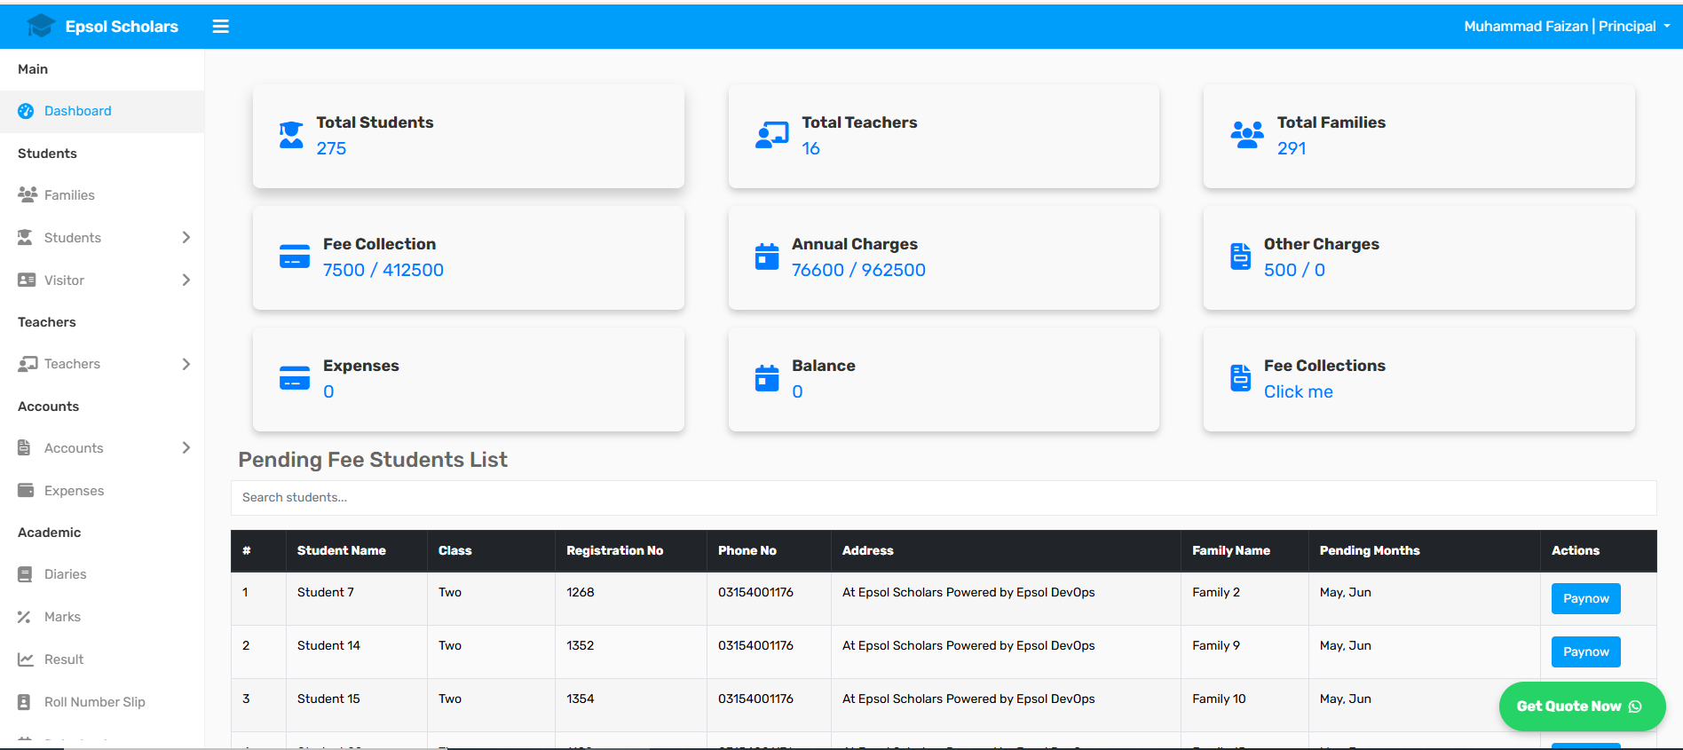This screenshot has width=1683, height=750.
Task: Focus the Search students input field
Action: pos(943,497)
